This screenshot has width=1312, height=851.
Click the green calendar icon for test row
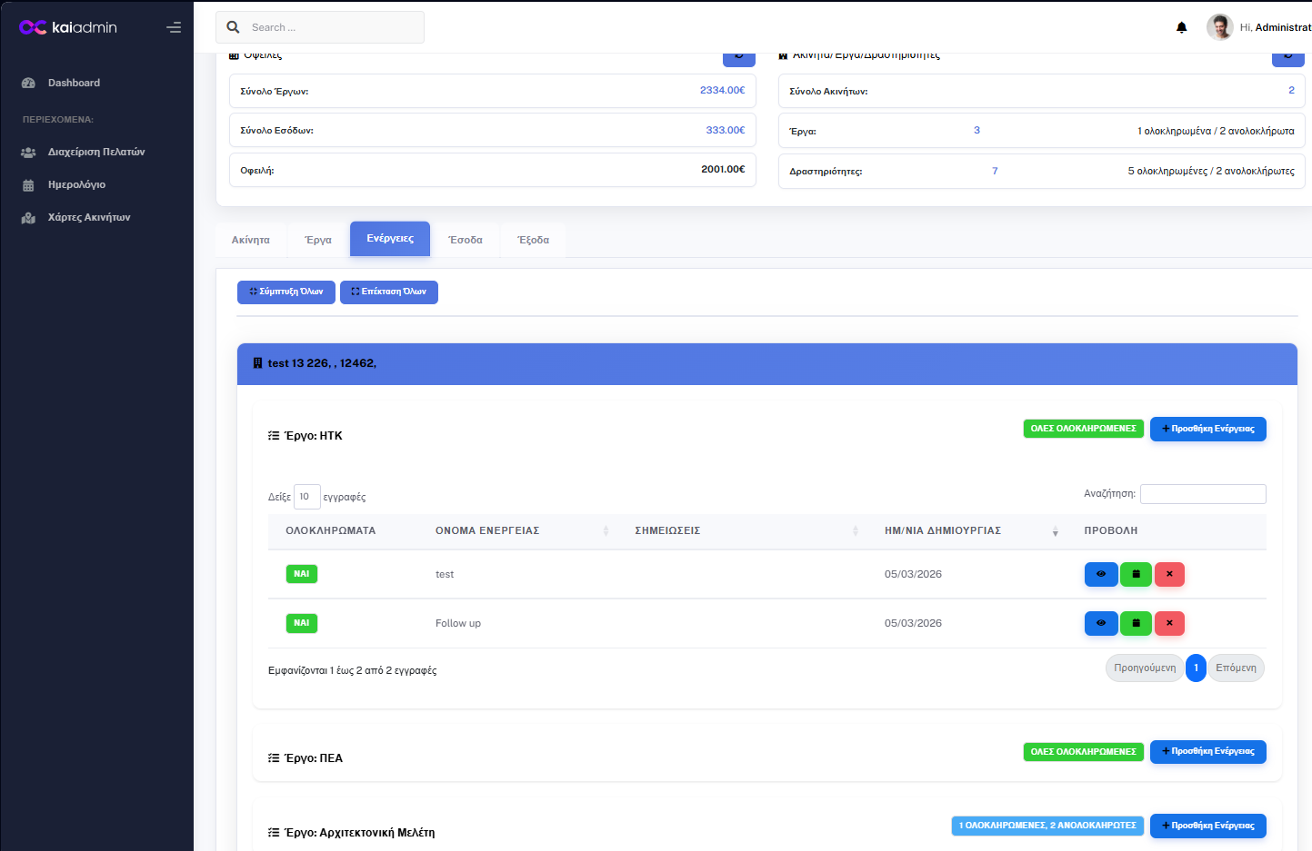click(1136, 574)
